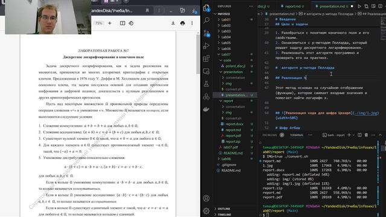The image size is (386, 217).
Task: Select the bash report terminal label
Action: click(334, 135)
